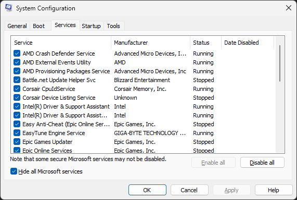Sort by the Manufacturer column header
Image resolution: width=297 pixels, height=200 pixels.
[x=151, y=43]
